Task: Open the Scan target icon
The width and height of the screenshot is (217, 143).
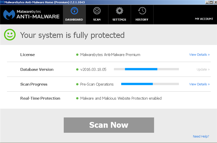Action: [97, 11]
